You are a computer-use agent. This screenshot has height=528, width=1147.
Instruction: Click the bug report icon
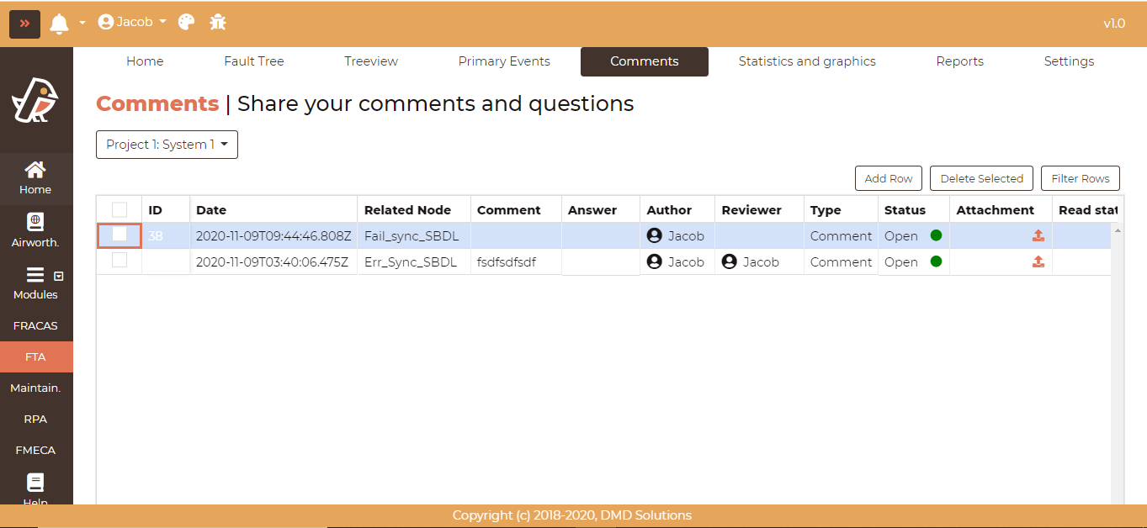(x=218, y=23)
